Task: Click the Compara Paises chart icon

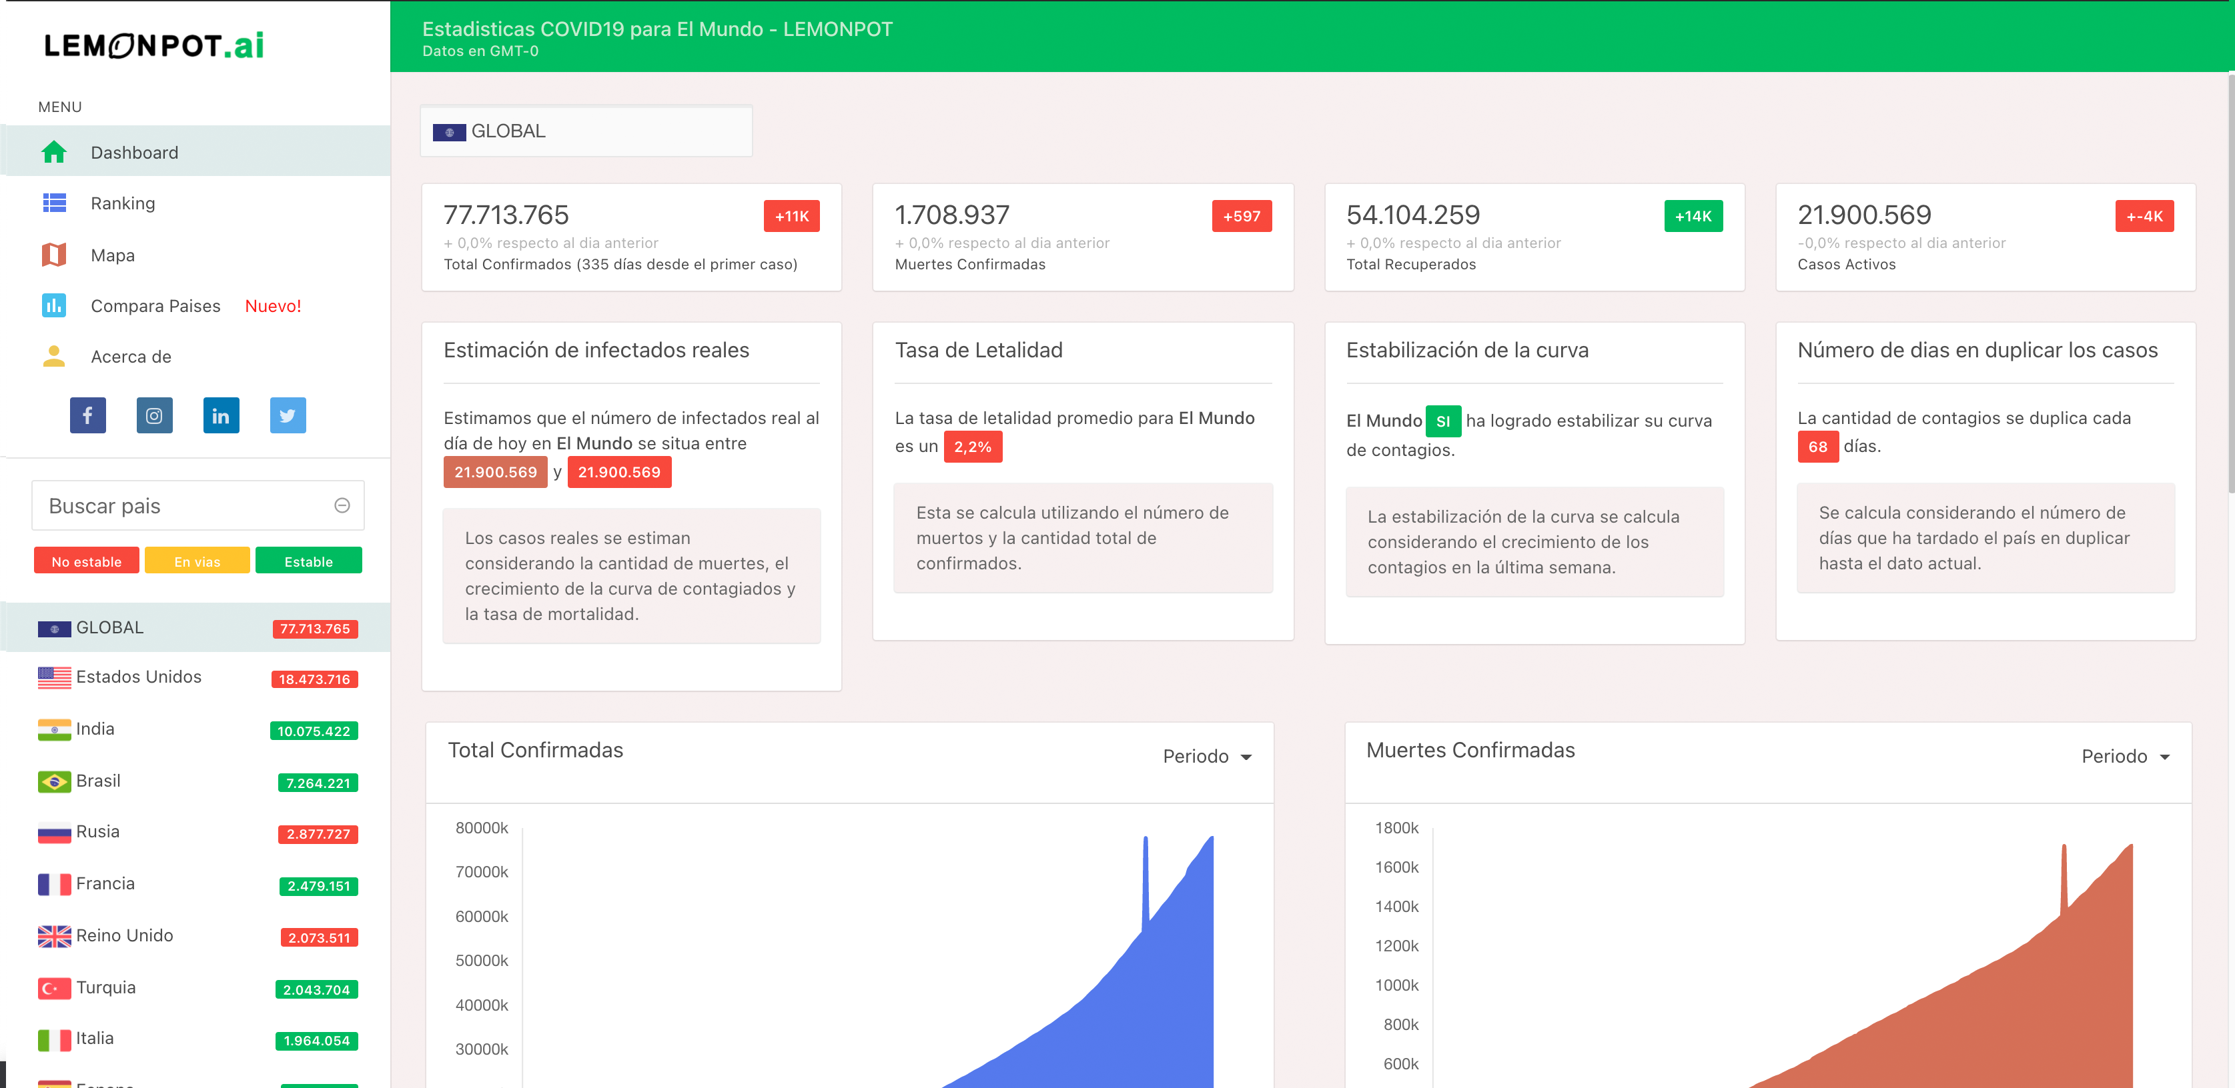Action: pyautogui.click(x=54, y=305)
